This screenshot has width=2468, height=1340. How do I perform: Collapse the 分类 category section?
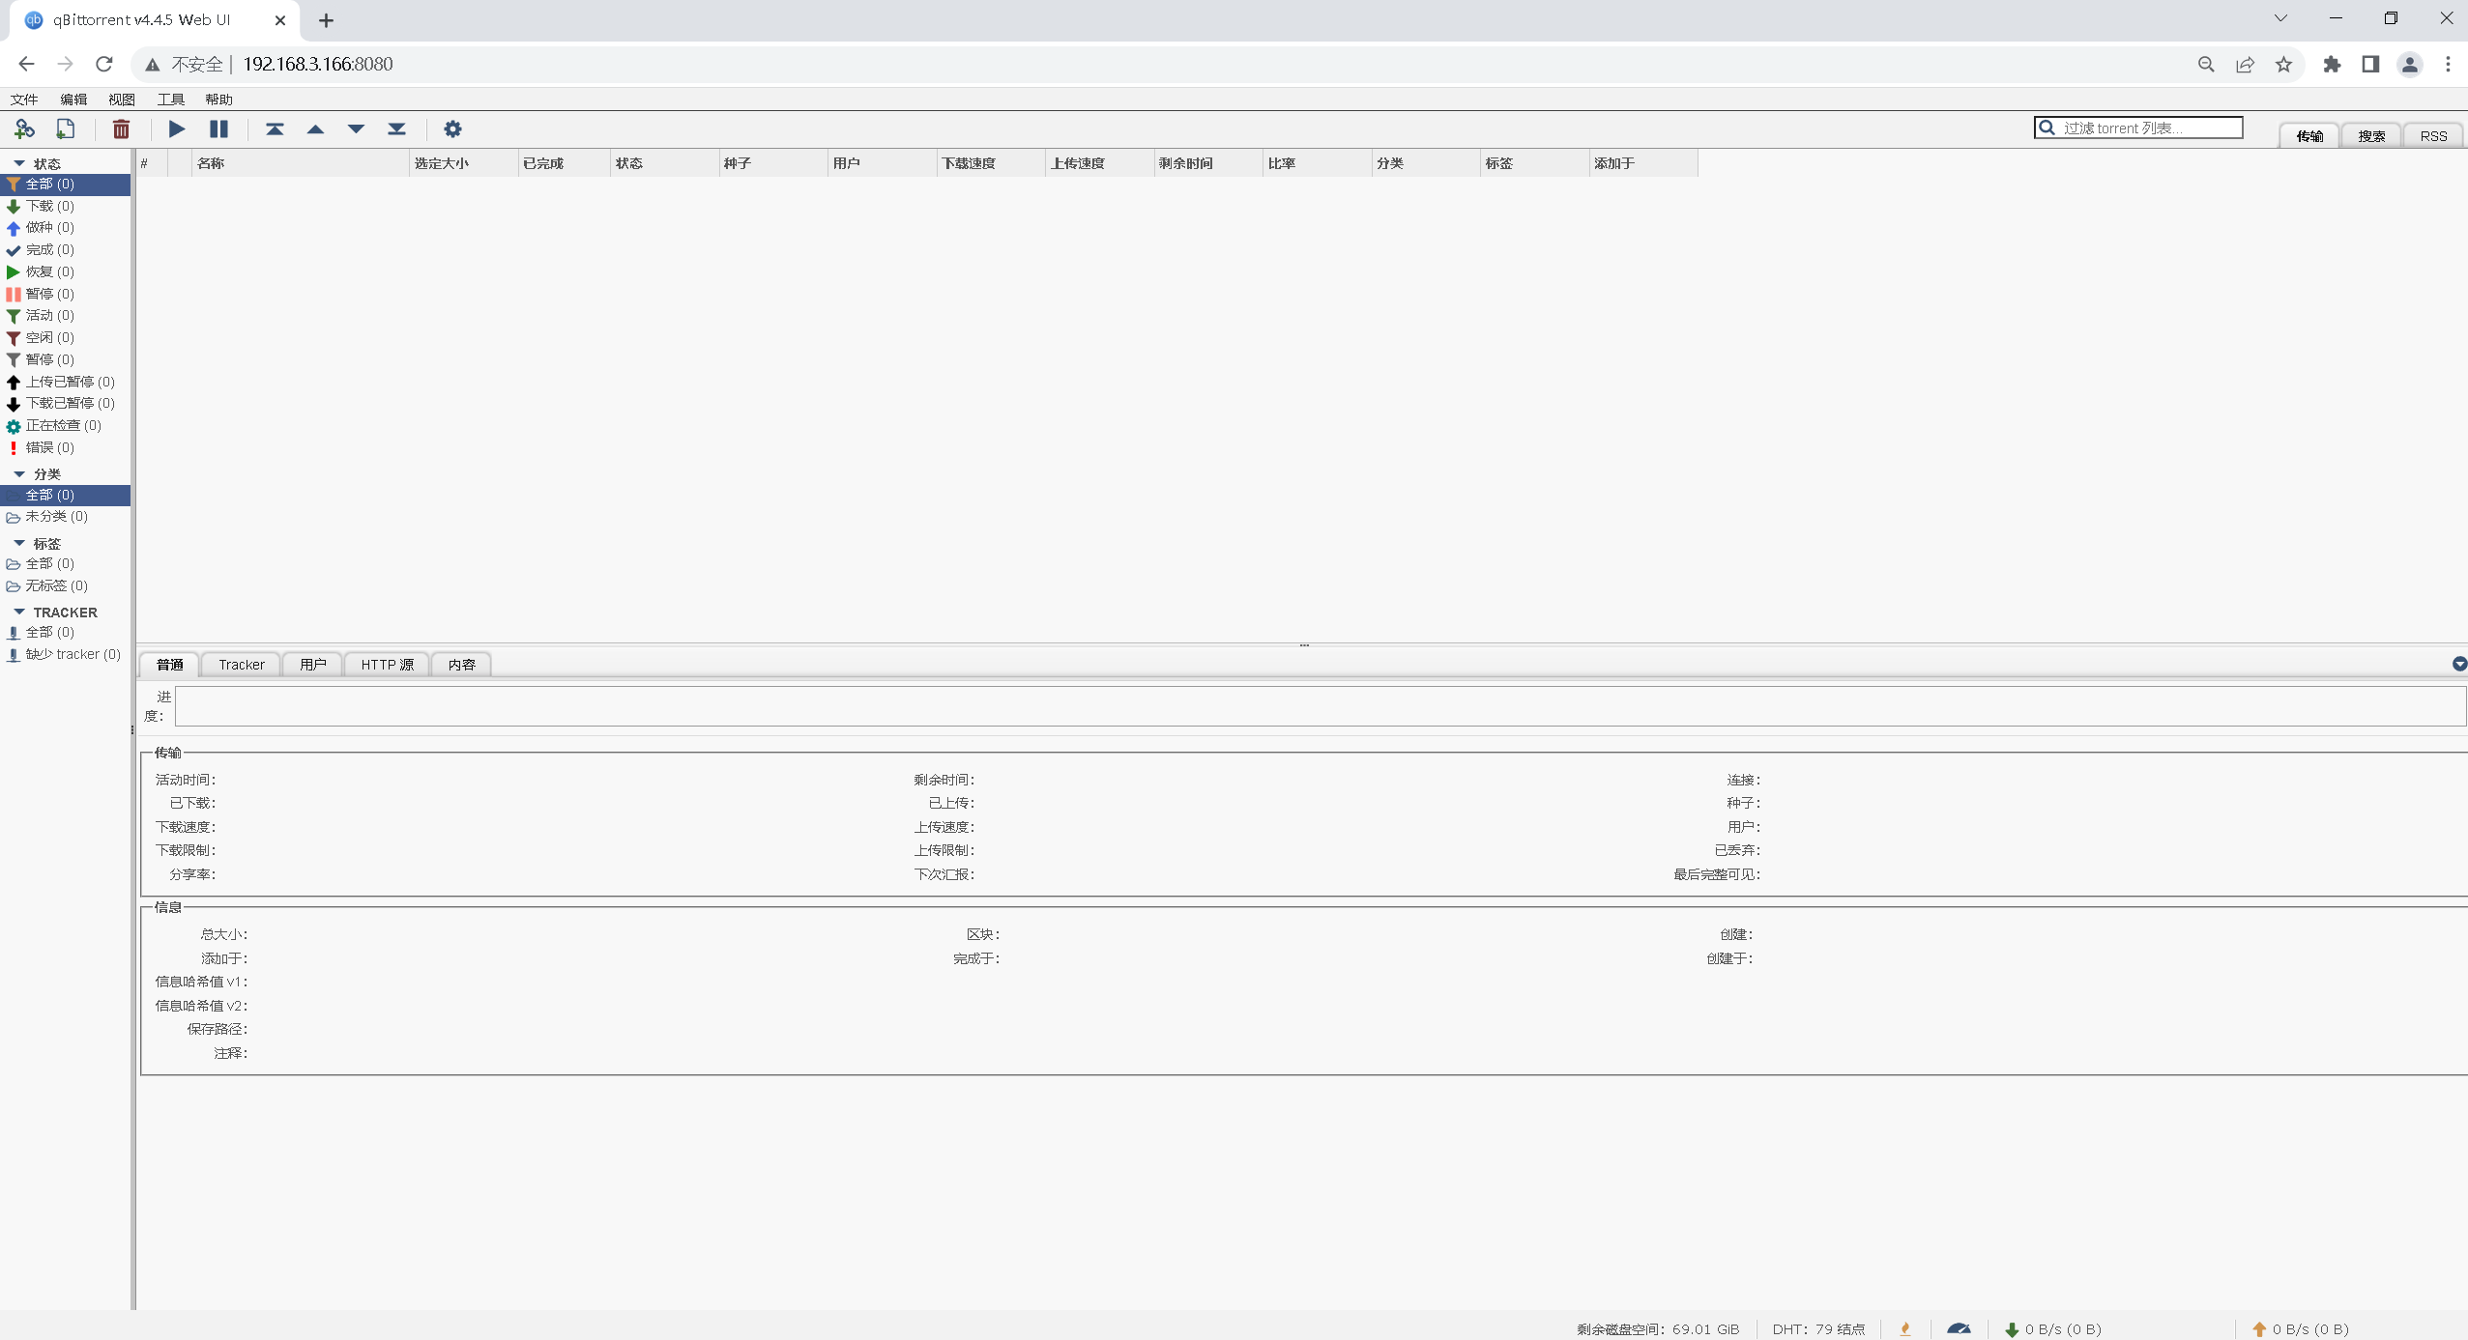coord(19,473)
